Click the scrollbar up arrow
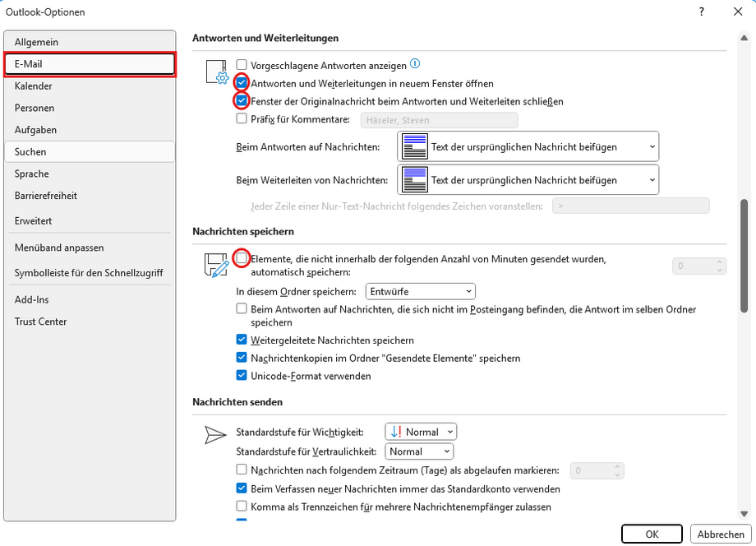The image size is (756, 546). click(744, 38)
